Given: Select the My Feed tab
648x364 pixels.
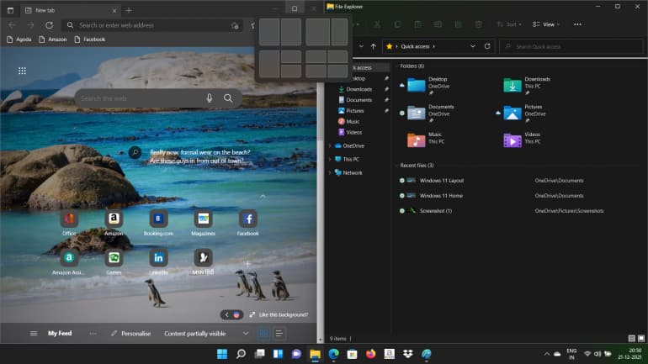Looking at the screenshot, I should coord(60,333).
